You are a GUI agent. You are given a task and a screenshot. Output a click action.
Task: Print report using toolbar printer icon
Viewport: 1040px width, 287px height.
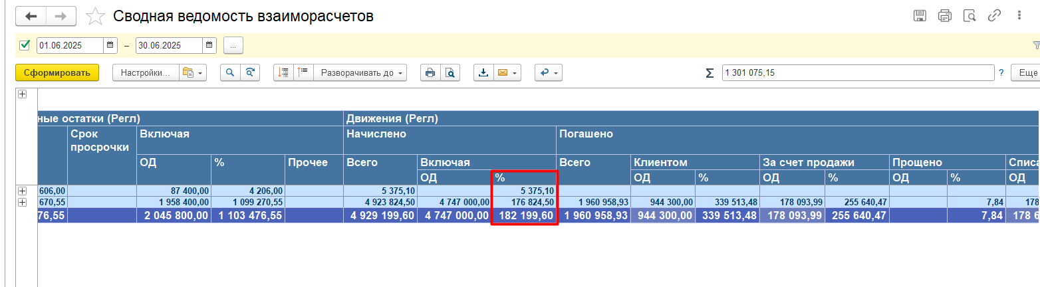(430, 72)
